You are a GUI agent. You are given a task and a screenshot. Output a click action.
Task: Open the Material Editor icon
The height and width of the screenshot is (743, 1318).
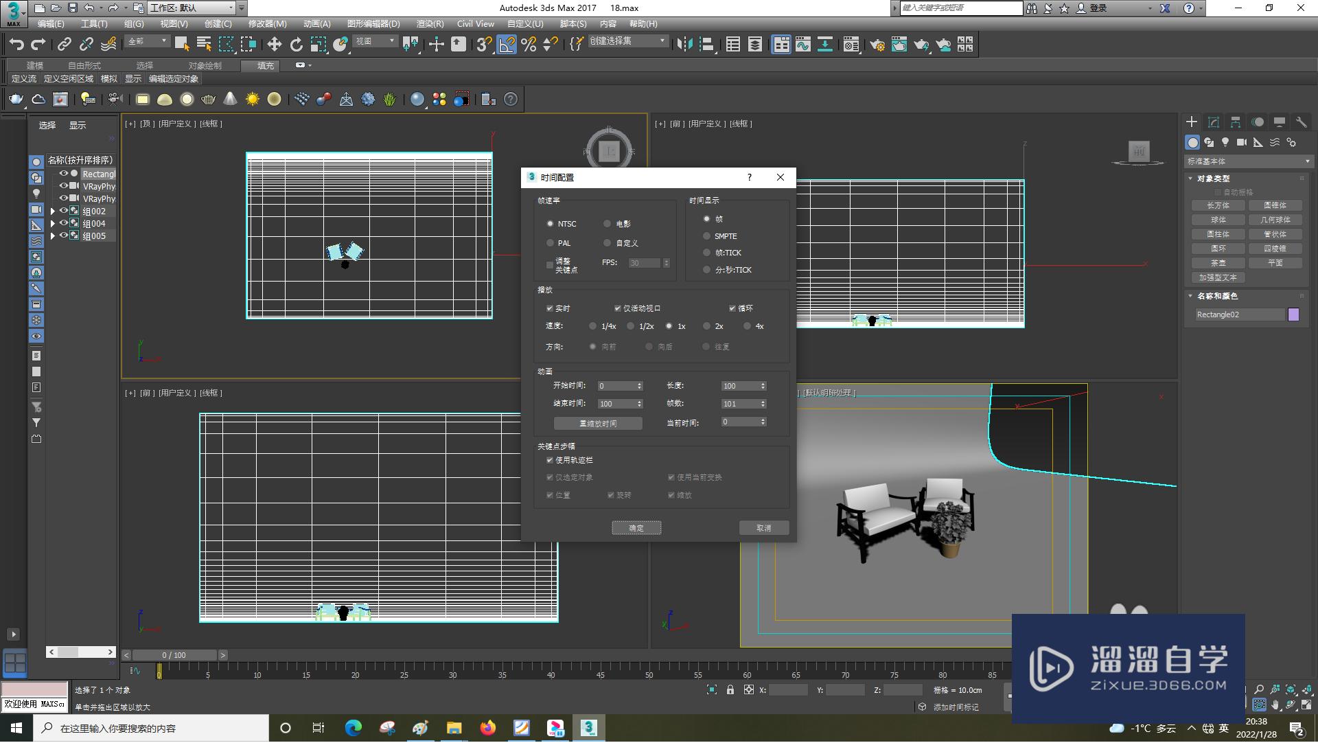(851, 45)
